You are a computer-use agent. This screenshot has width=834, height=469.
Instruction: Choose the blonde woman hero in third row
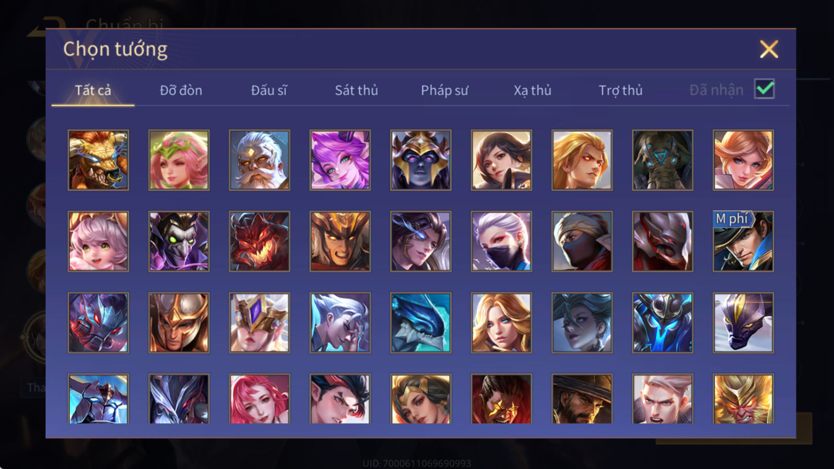[x=501, y=323]
